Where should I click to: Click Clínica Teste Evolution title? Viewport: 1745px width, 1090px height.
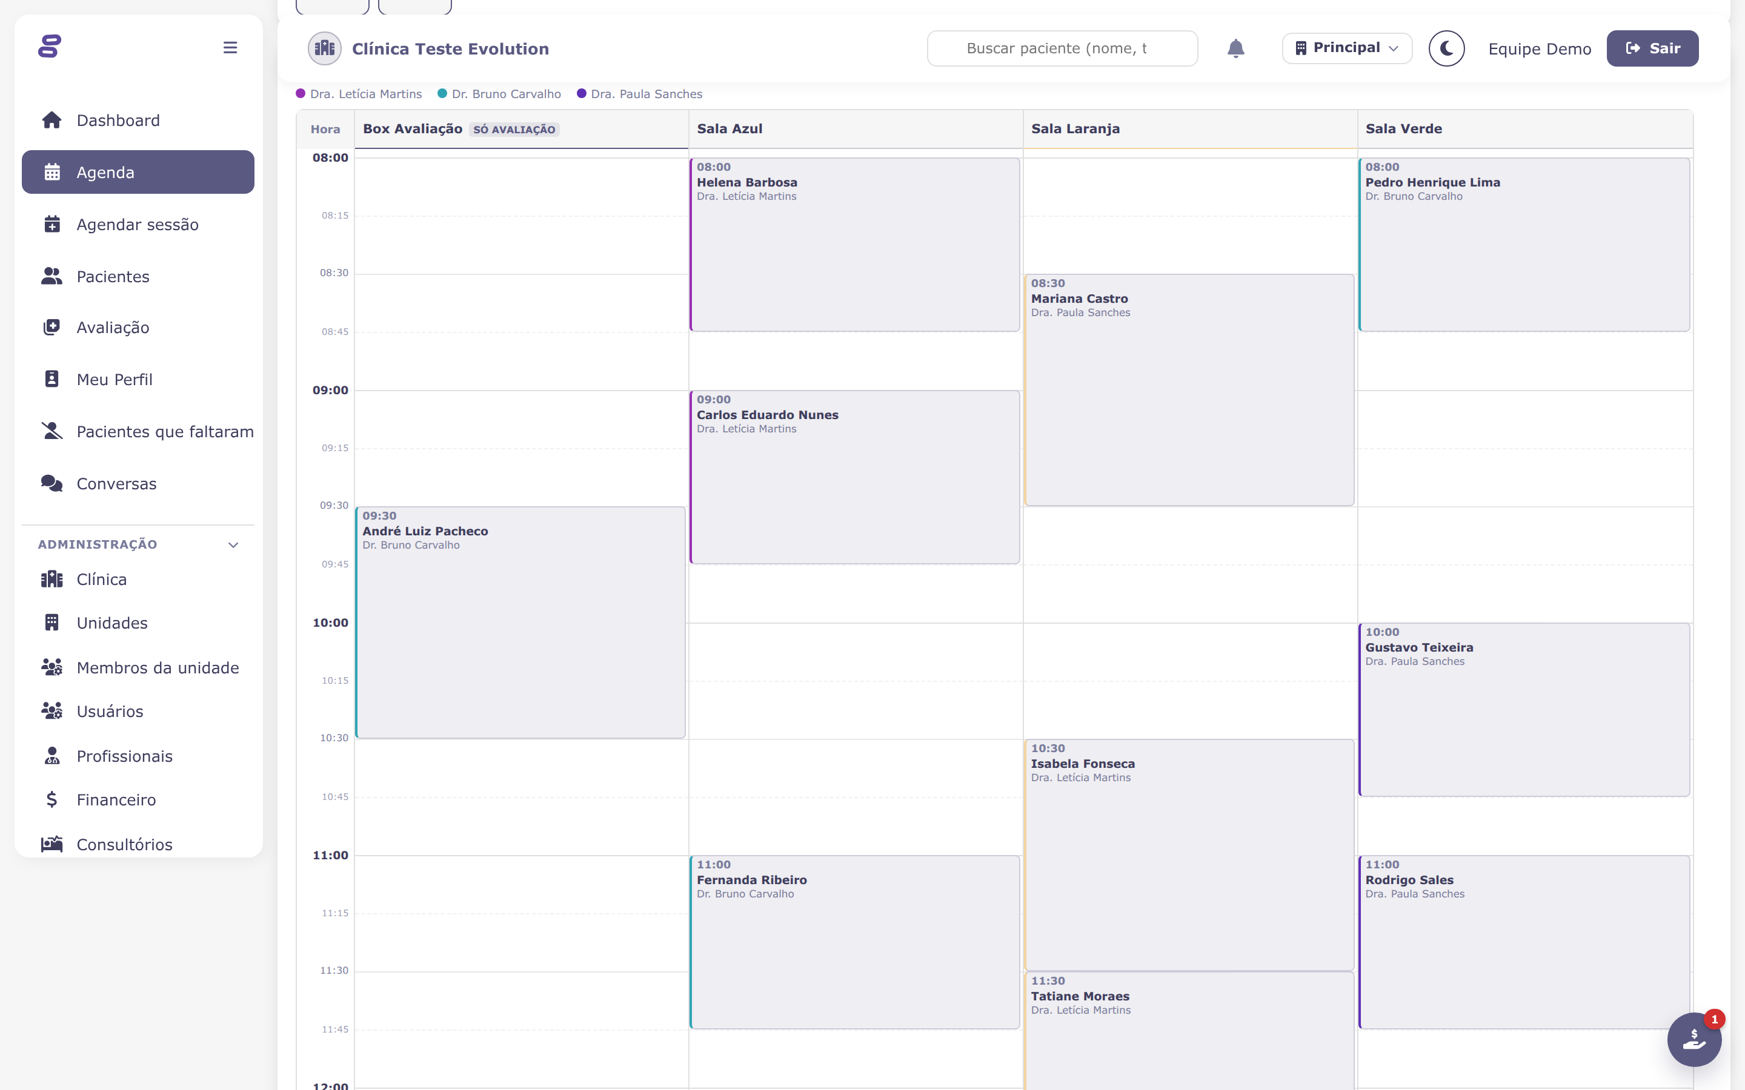[450, 49]
